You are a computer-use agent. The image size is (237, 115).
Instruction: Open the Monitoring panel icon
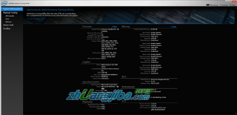(208, 5)
